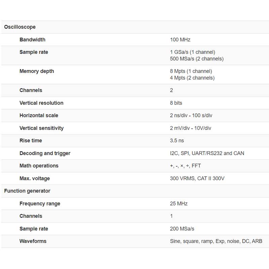This screenshot has height=269, width=269.
Task: Click the 8 Mpts (1 channel) value
Action: tap(191, 71)
